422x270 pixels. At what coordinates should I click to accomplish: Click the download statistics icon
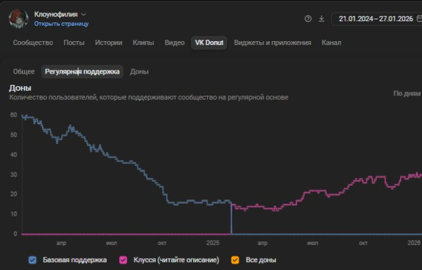click(322, 19)
